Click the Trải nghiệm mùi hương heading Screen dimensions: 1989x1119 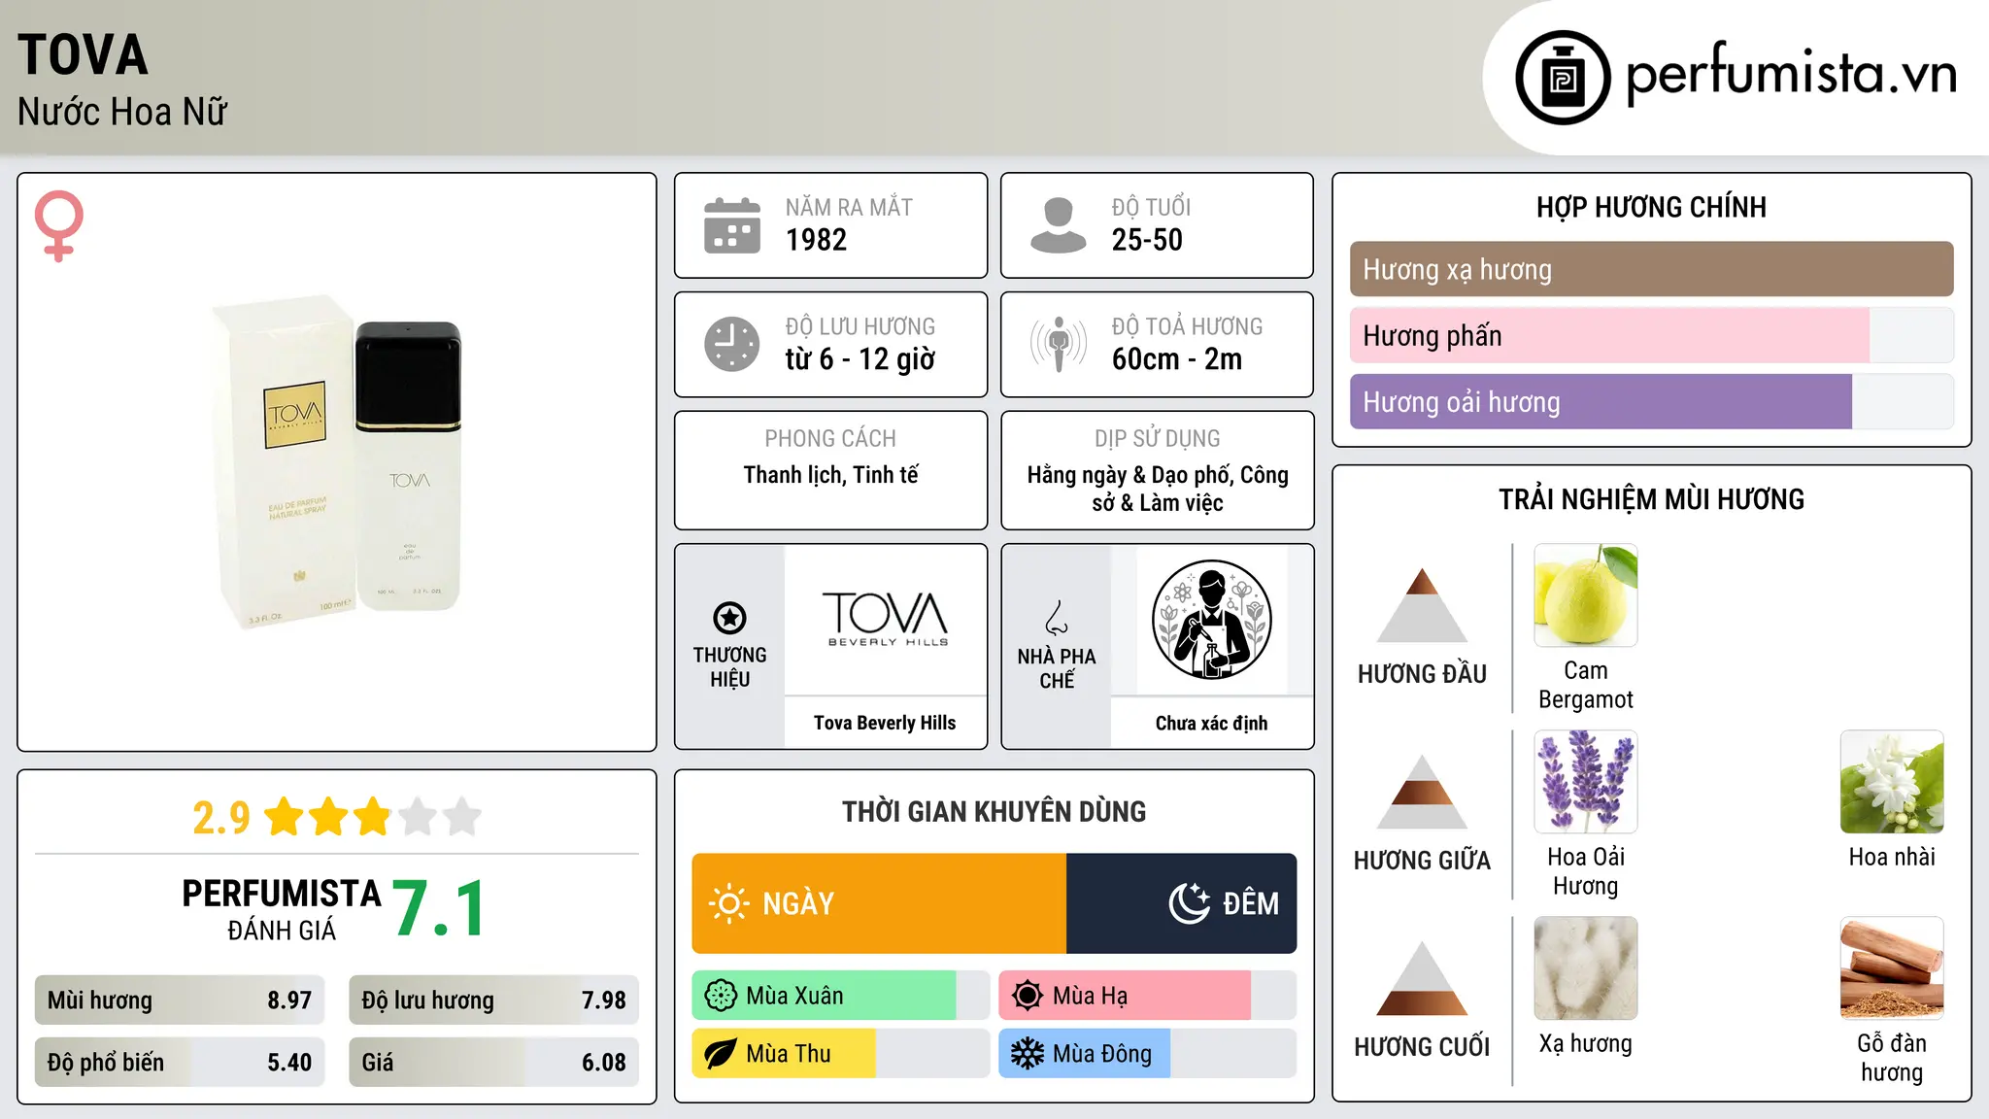coord(1651,499)
